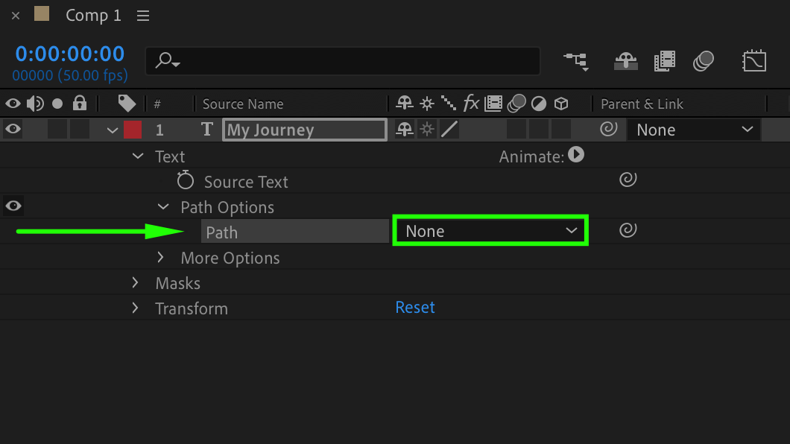
Task: Click the Source Text stopwatch icon
Action: coord(186,181)
